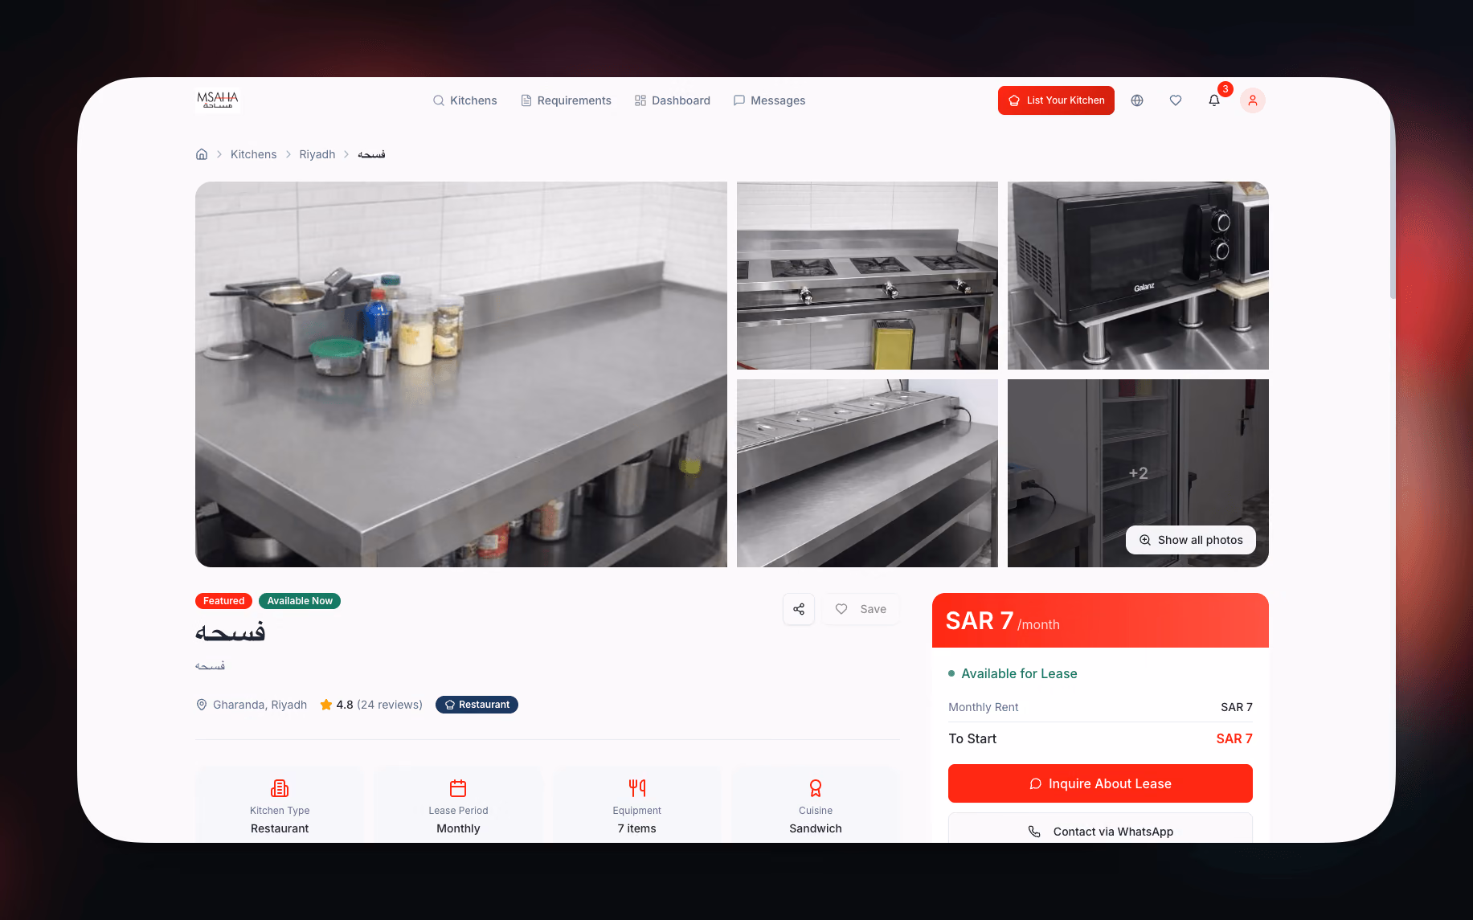Click the Available Now badge
Screen dimensions: 1473x920
point(300,601)
